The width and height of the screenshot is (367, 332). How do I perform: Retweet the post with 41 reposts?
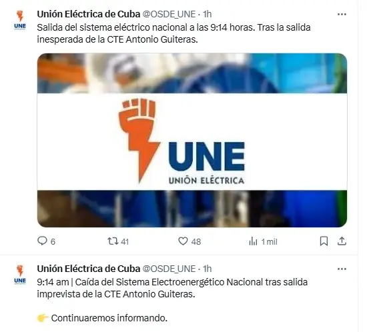pos(118,241)
